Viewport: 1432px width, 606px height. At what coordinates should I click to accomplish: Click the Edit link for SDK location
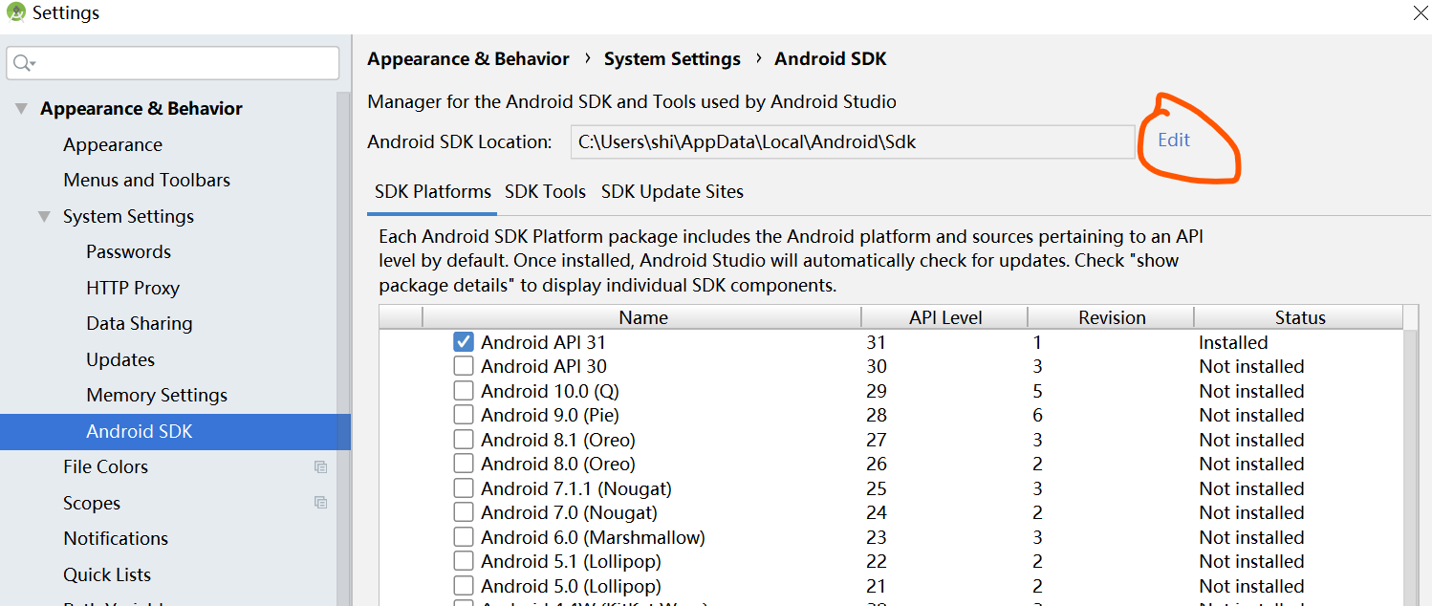(1174, 140)
